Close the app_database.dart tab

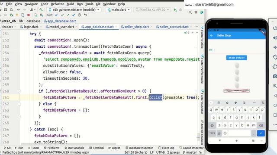tap(116, 27)
